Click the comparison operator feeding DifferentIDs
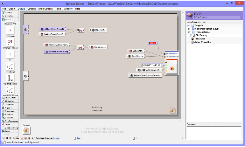Screen dimensions: 245x147 click(80, 30)
